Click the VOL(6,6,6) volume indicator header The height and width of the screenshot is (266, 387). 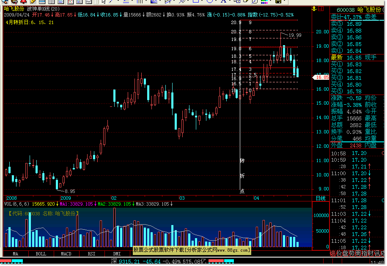pos(16,204)
